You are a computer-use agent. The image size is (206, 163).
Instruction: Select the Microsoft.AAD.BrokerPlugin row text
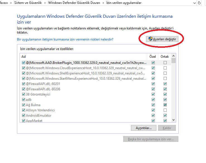[86, 63]
